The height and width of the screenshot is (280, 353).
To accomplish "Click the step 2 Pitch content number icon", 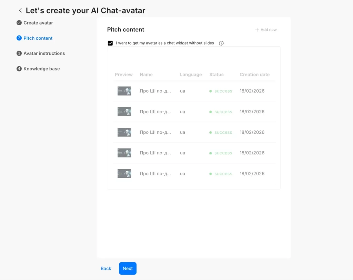I will pos(19,38).
